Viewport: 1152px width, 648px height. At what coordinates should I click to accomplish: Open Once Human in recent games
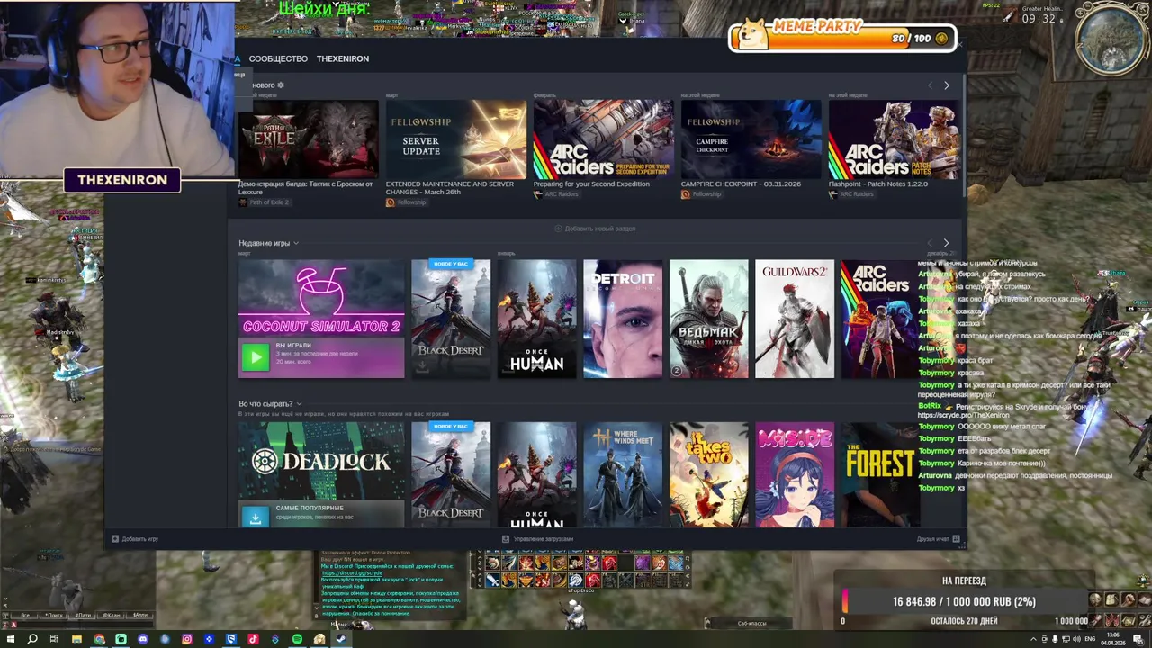coord(537,319)
